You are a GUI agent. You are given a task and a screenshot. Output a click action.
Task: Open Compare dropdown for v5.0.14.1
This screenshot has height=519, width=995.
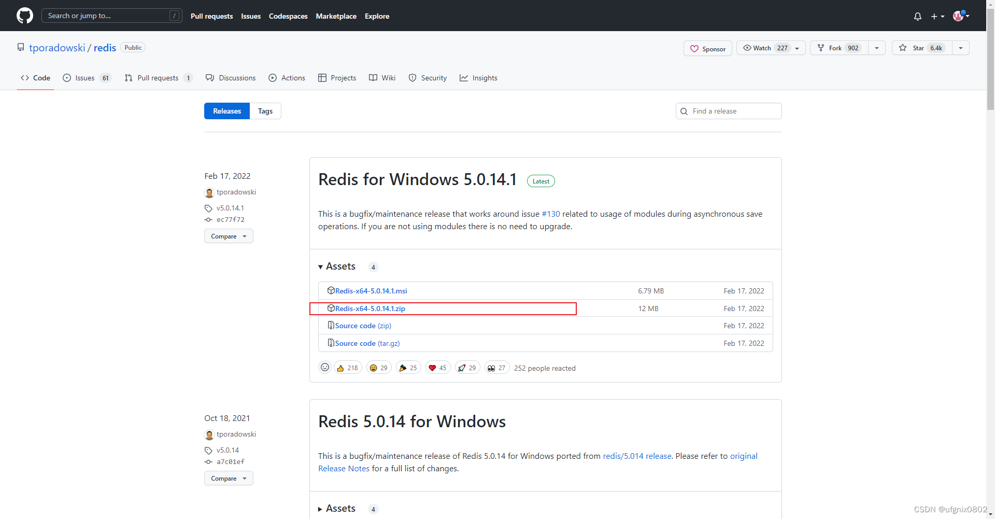pyautogui.click(x=229, y=236)
